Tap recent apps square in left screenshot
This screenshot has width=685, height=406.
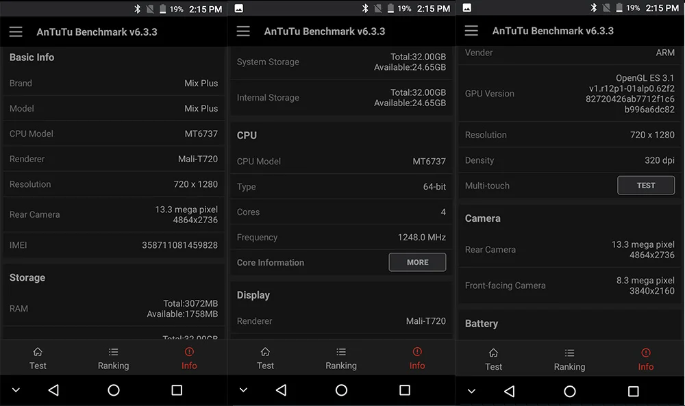pyautogui.click(x=177, y=390)
